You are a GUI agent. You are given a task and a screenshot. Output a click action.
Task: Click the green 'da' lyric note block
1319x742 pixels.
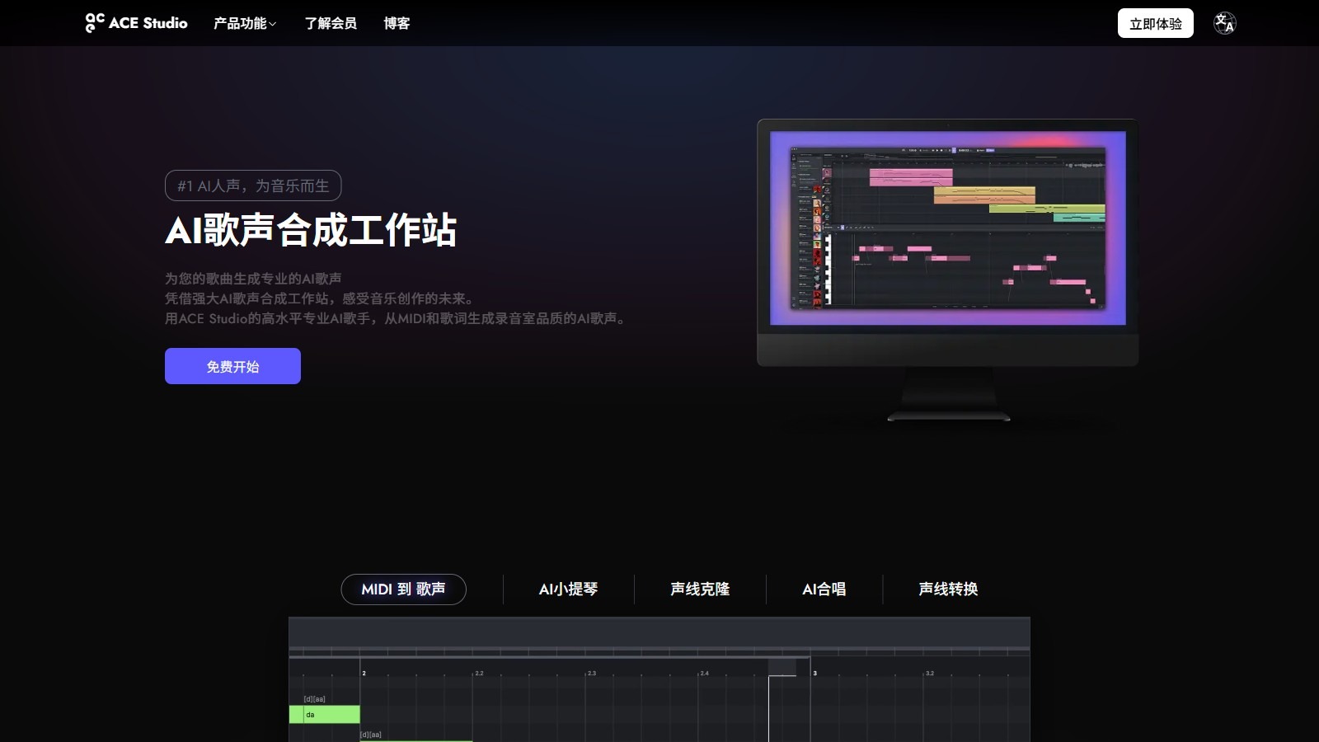(325, 715)
